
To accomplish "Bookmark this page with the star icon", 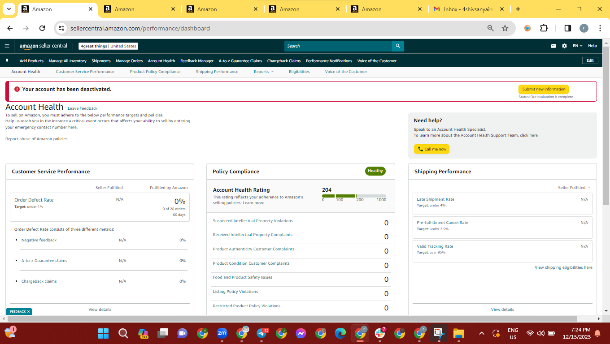I will [x=505, y=28].
